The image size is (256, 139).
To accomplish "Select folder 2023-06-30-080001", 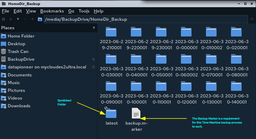I will click(x=237, y=66).
